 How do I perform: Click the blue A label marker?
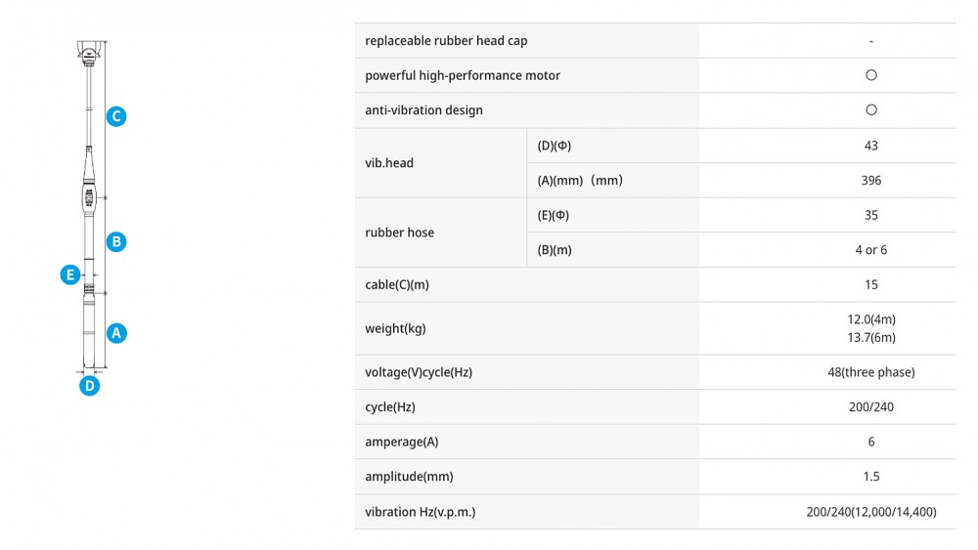(116, 333)
